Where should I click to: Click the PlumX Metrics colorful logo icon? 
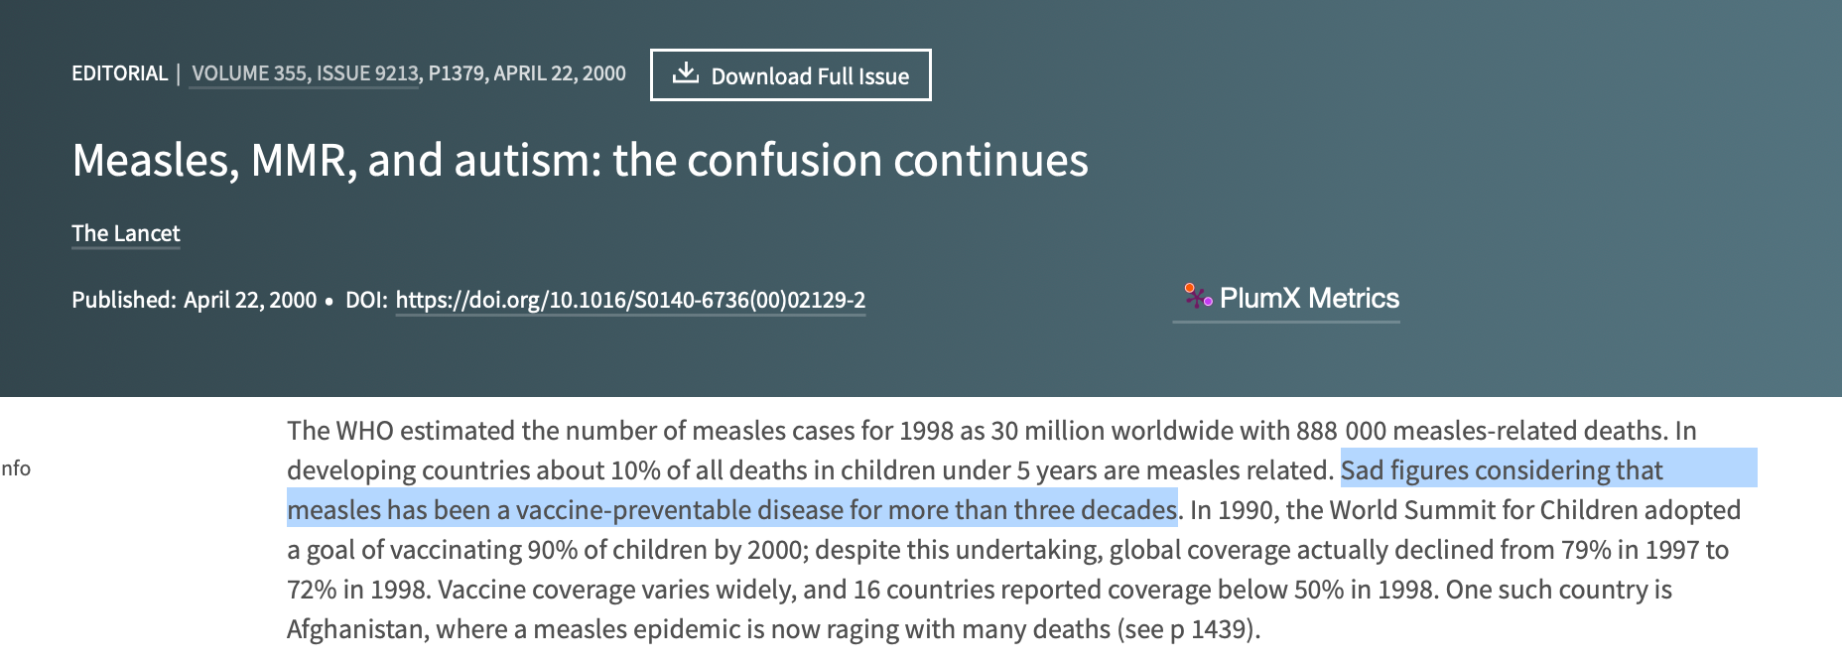click(x=1198, y=296)
